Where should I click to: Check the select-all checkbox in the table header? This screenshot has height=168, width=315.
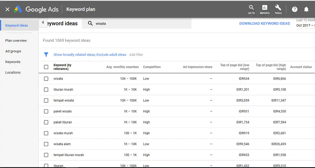click(46, 67)
